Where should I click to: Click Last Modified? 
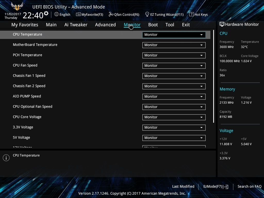[183, 186]
